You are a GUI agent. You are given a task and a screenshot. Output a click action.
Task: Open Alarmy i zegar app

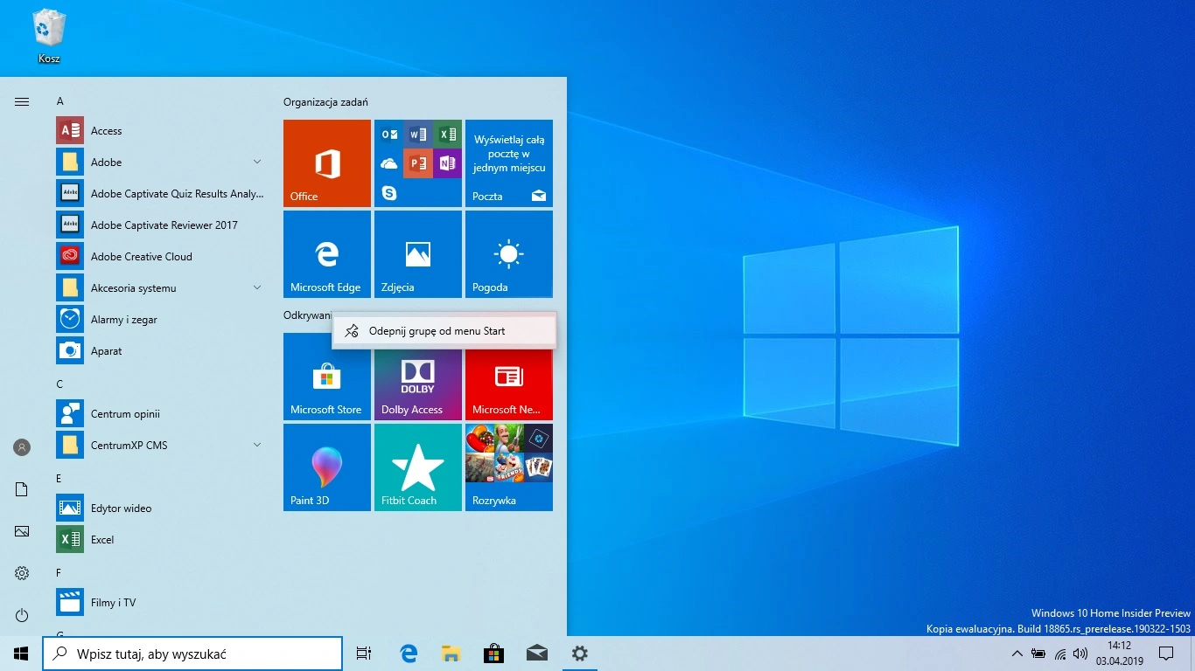click(x=123, y=320)
